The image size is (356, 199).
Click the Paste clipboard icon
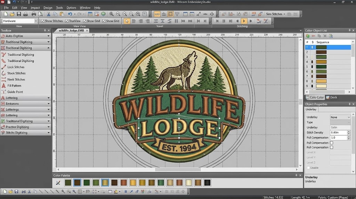coord(62,14)
